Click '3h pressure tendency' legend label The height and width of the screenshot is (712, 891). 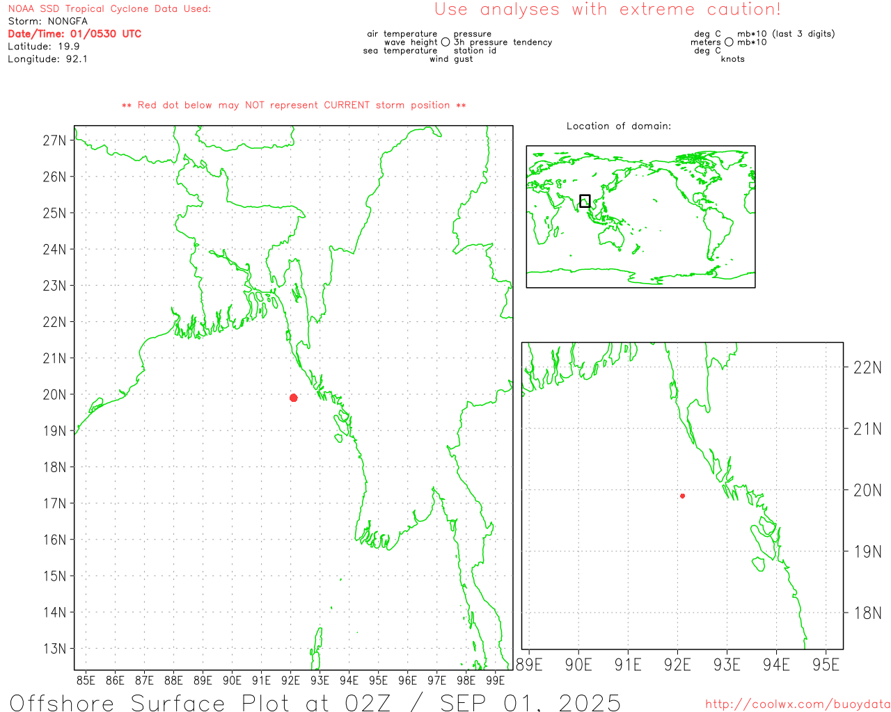pyautogui.click(x=503, y=42)
